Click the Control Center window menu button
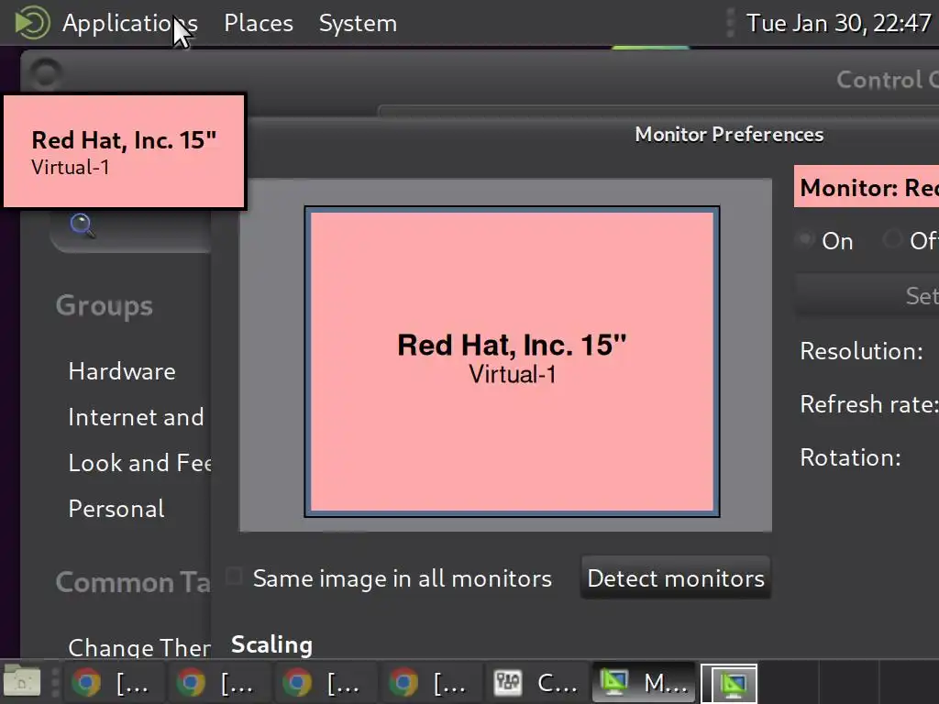The width and height of the screenshot is (939, 704). (x=46, y=74)
